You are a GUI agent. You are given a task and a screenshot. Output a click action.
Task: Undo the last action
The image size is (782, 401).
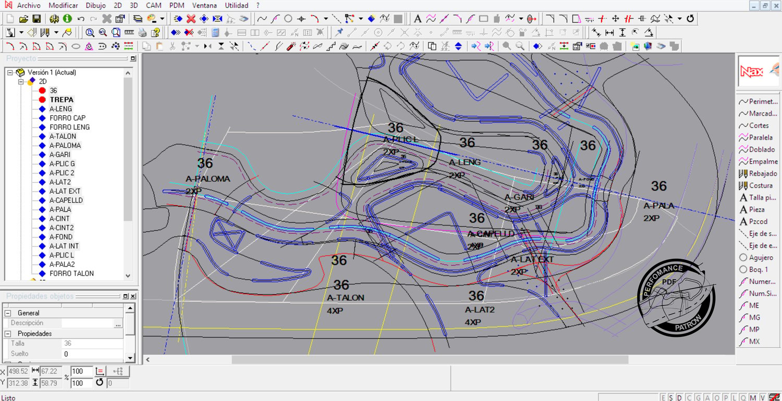point(81,18)
